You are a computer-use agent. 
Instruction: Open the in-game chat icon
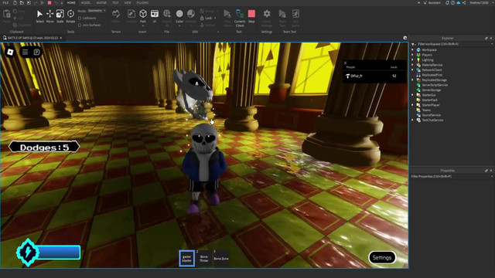pyautogui.click(x=36, y=52)
